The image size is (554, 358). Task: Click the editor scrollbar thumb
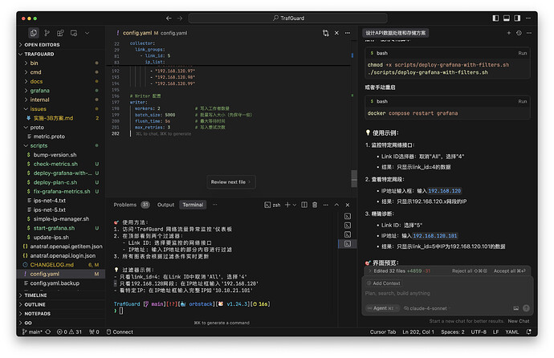(354, 178)
